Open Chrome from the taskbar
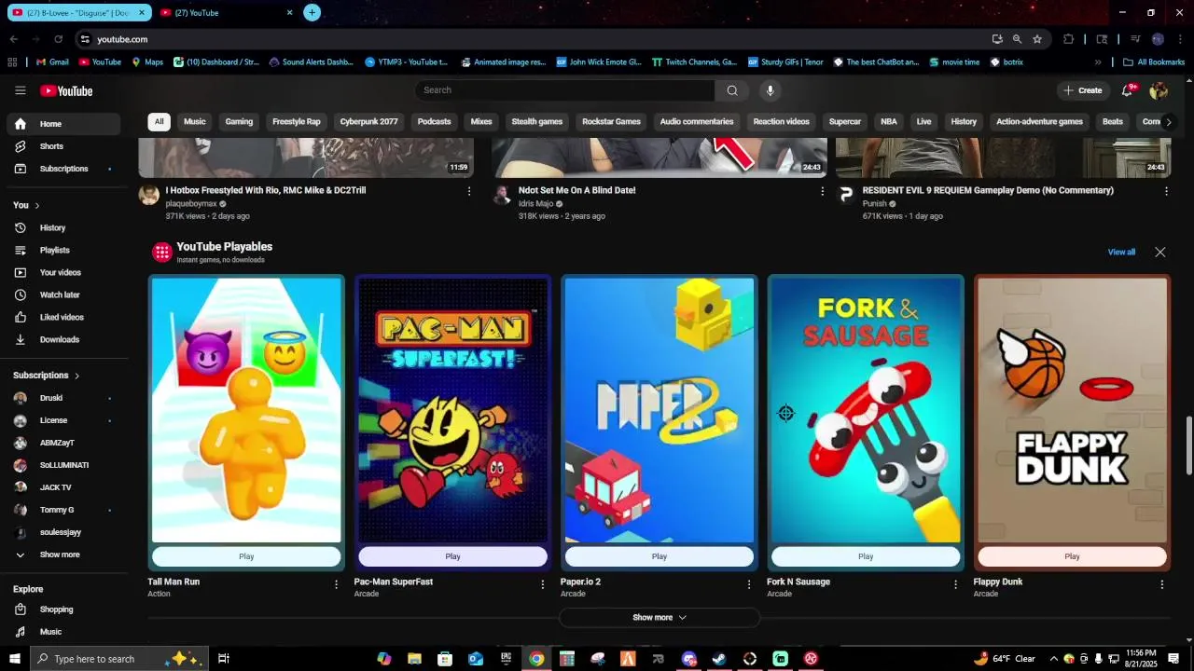This screenshot has height=671, width=1194. pos(536,659)
